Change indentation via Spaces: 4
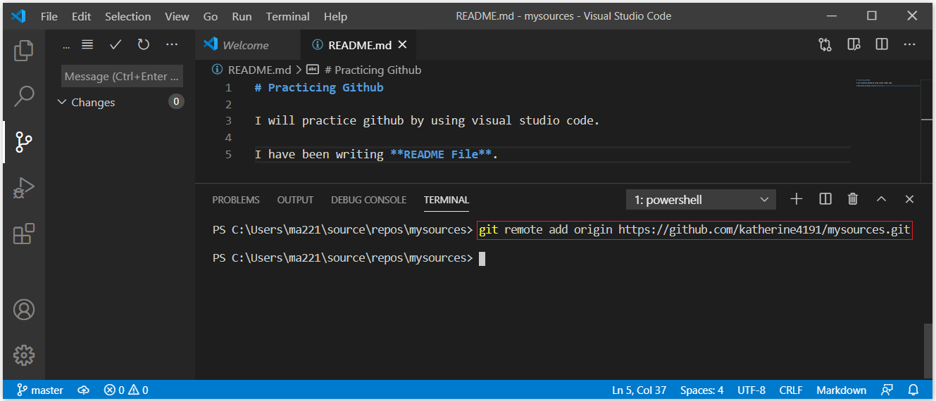Image resolution: width=936 pixels, height=401 pixels. pos(701,390)
